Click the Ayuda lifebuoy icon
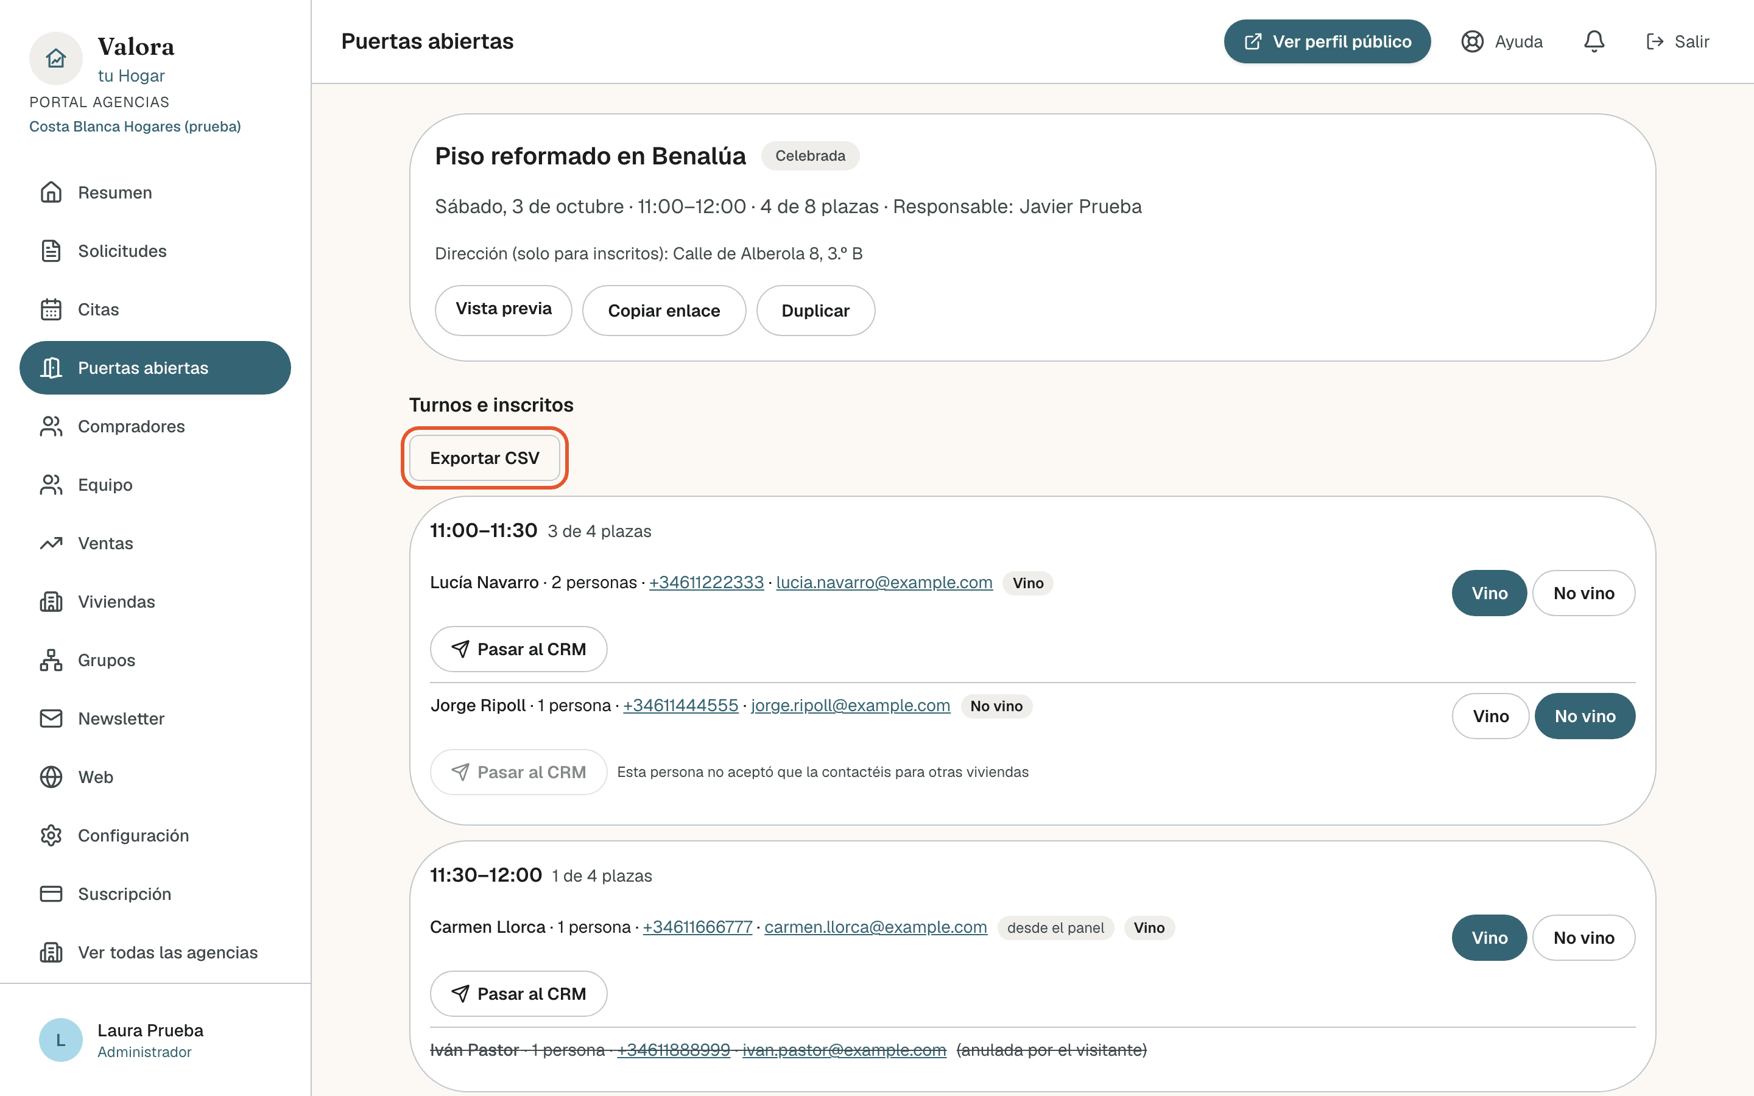Screen dimensions: 1754x1096 [x=1472, y=41]
